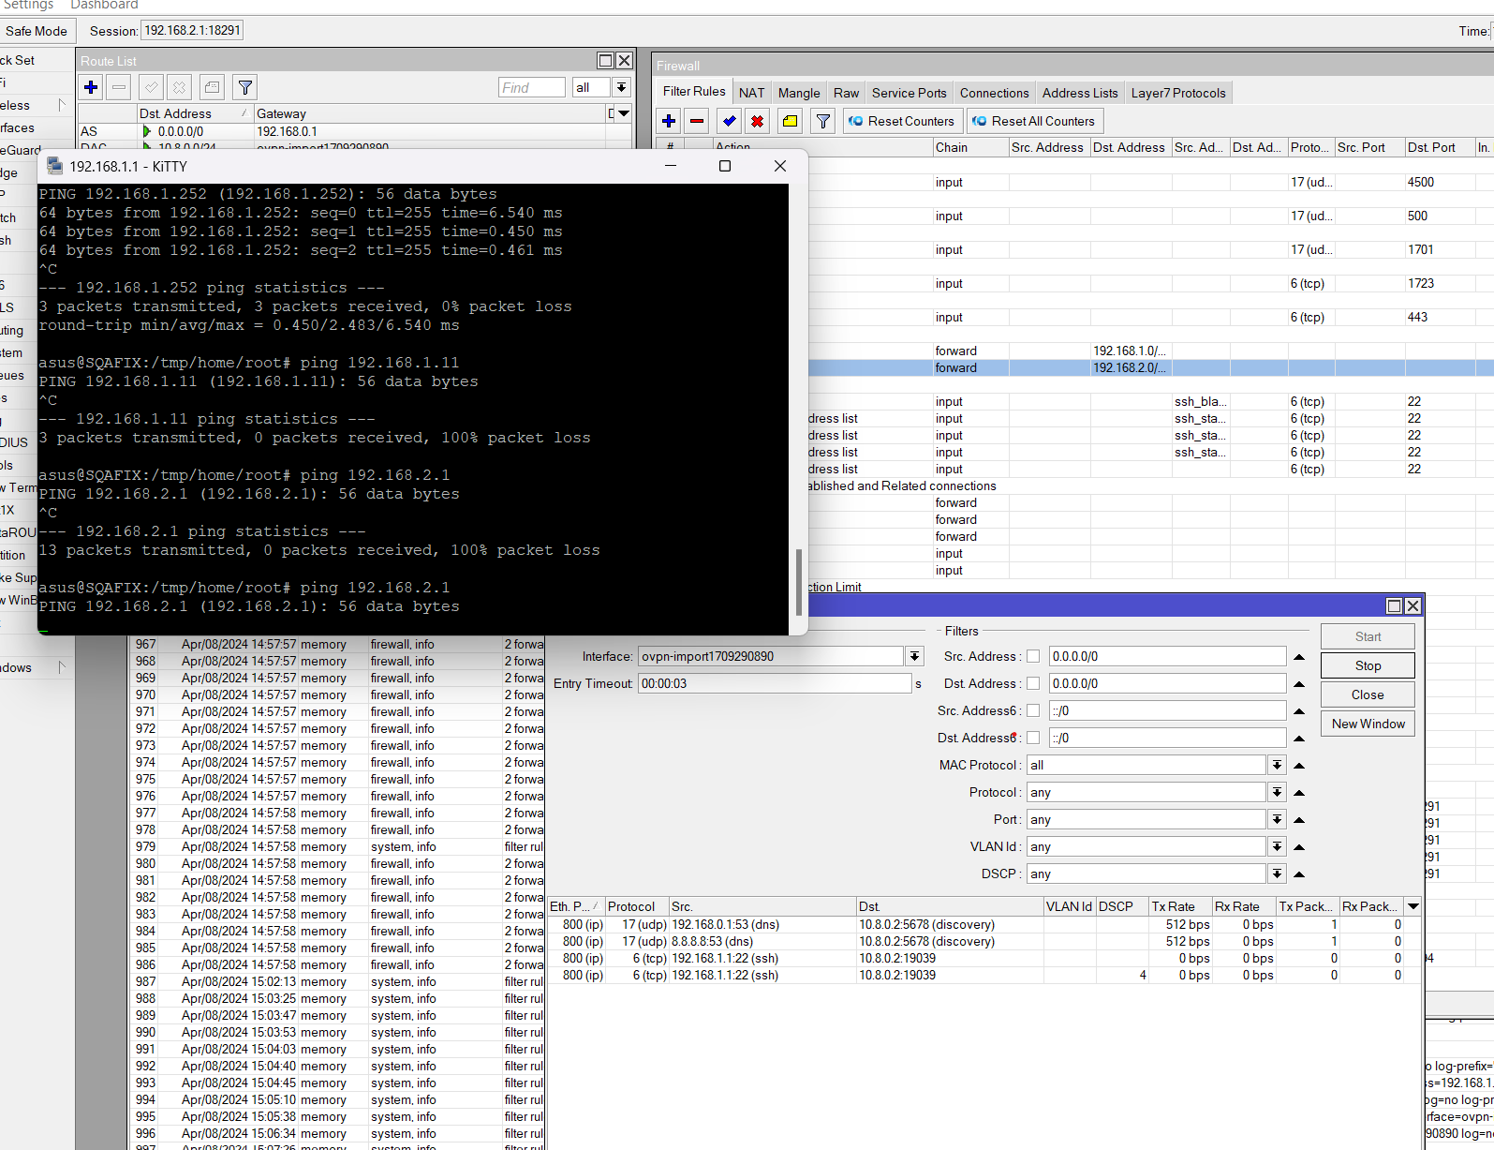This screenshot has width=1494, height=1150.
Task: Select the 8.8.8.8:53 (dns) torch row
Action: [984, 941]
